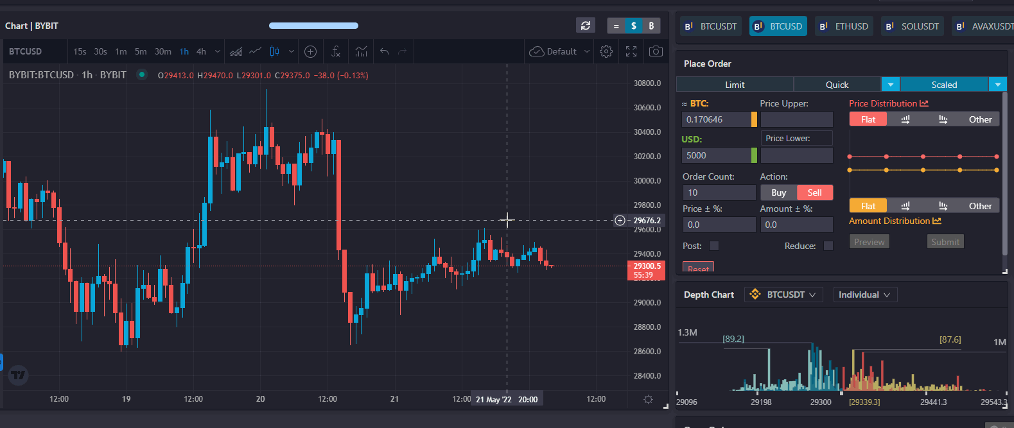Select ascending price distribution icon
1014x428 pixels.
tap(905, 119)
